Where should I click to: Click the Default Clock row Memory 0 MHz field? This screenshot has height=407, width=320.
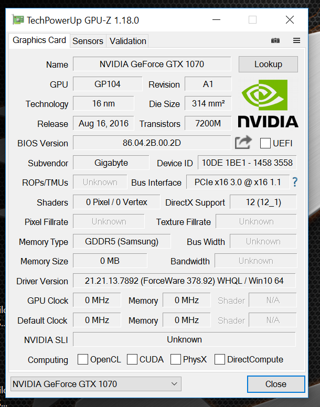(x=187, y=320)
